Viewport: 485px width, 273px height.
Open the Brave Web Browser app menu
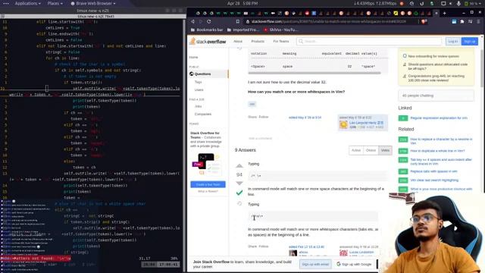93,3
